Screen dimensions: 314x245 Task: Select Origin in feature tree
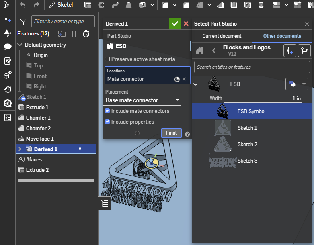tap(41, 55)
